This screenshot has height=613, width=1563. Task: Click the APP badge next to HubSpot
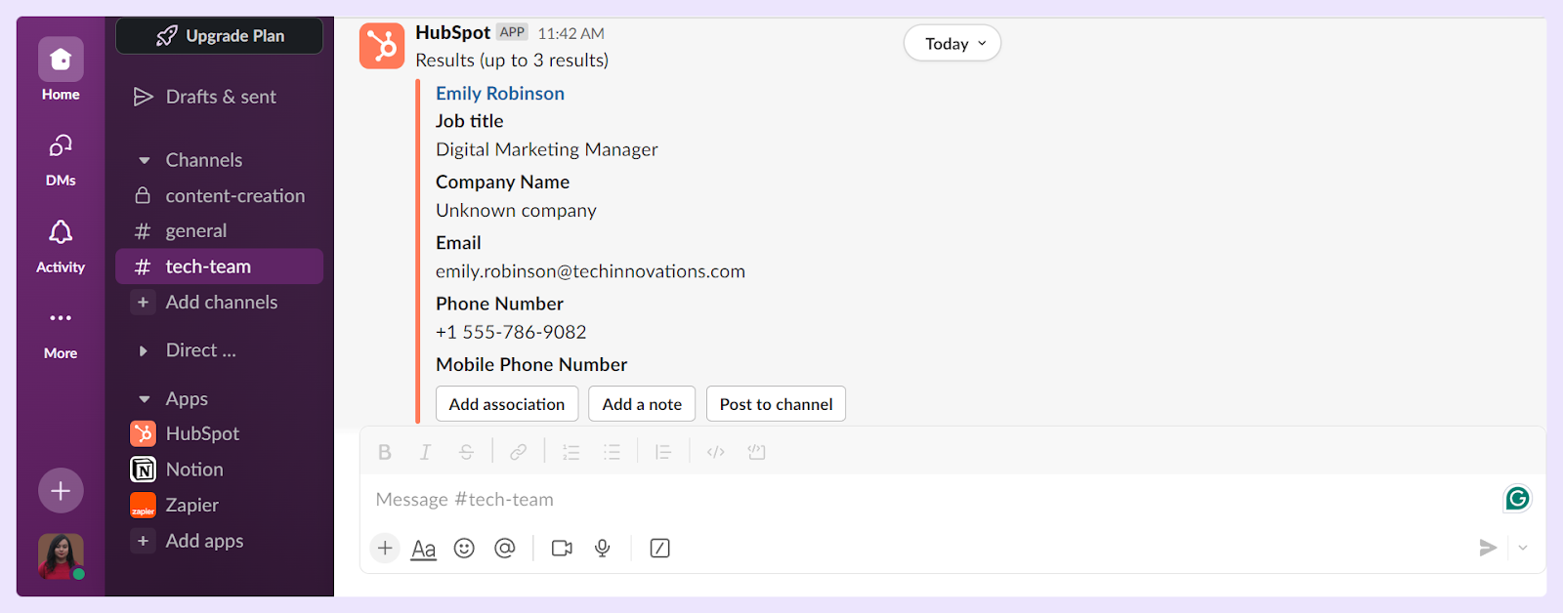pos(512,32)
